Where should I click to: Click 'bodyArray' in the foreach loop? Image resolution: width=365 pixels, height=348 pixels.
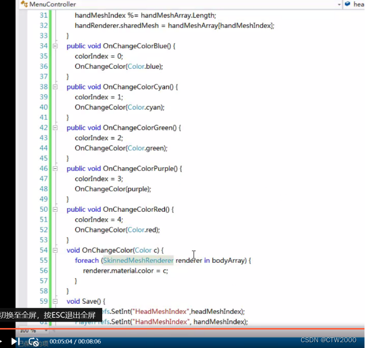(x=228, y=260)
